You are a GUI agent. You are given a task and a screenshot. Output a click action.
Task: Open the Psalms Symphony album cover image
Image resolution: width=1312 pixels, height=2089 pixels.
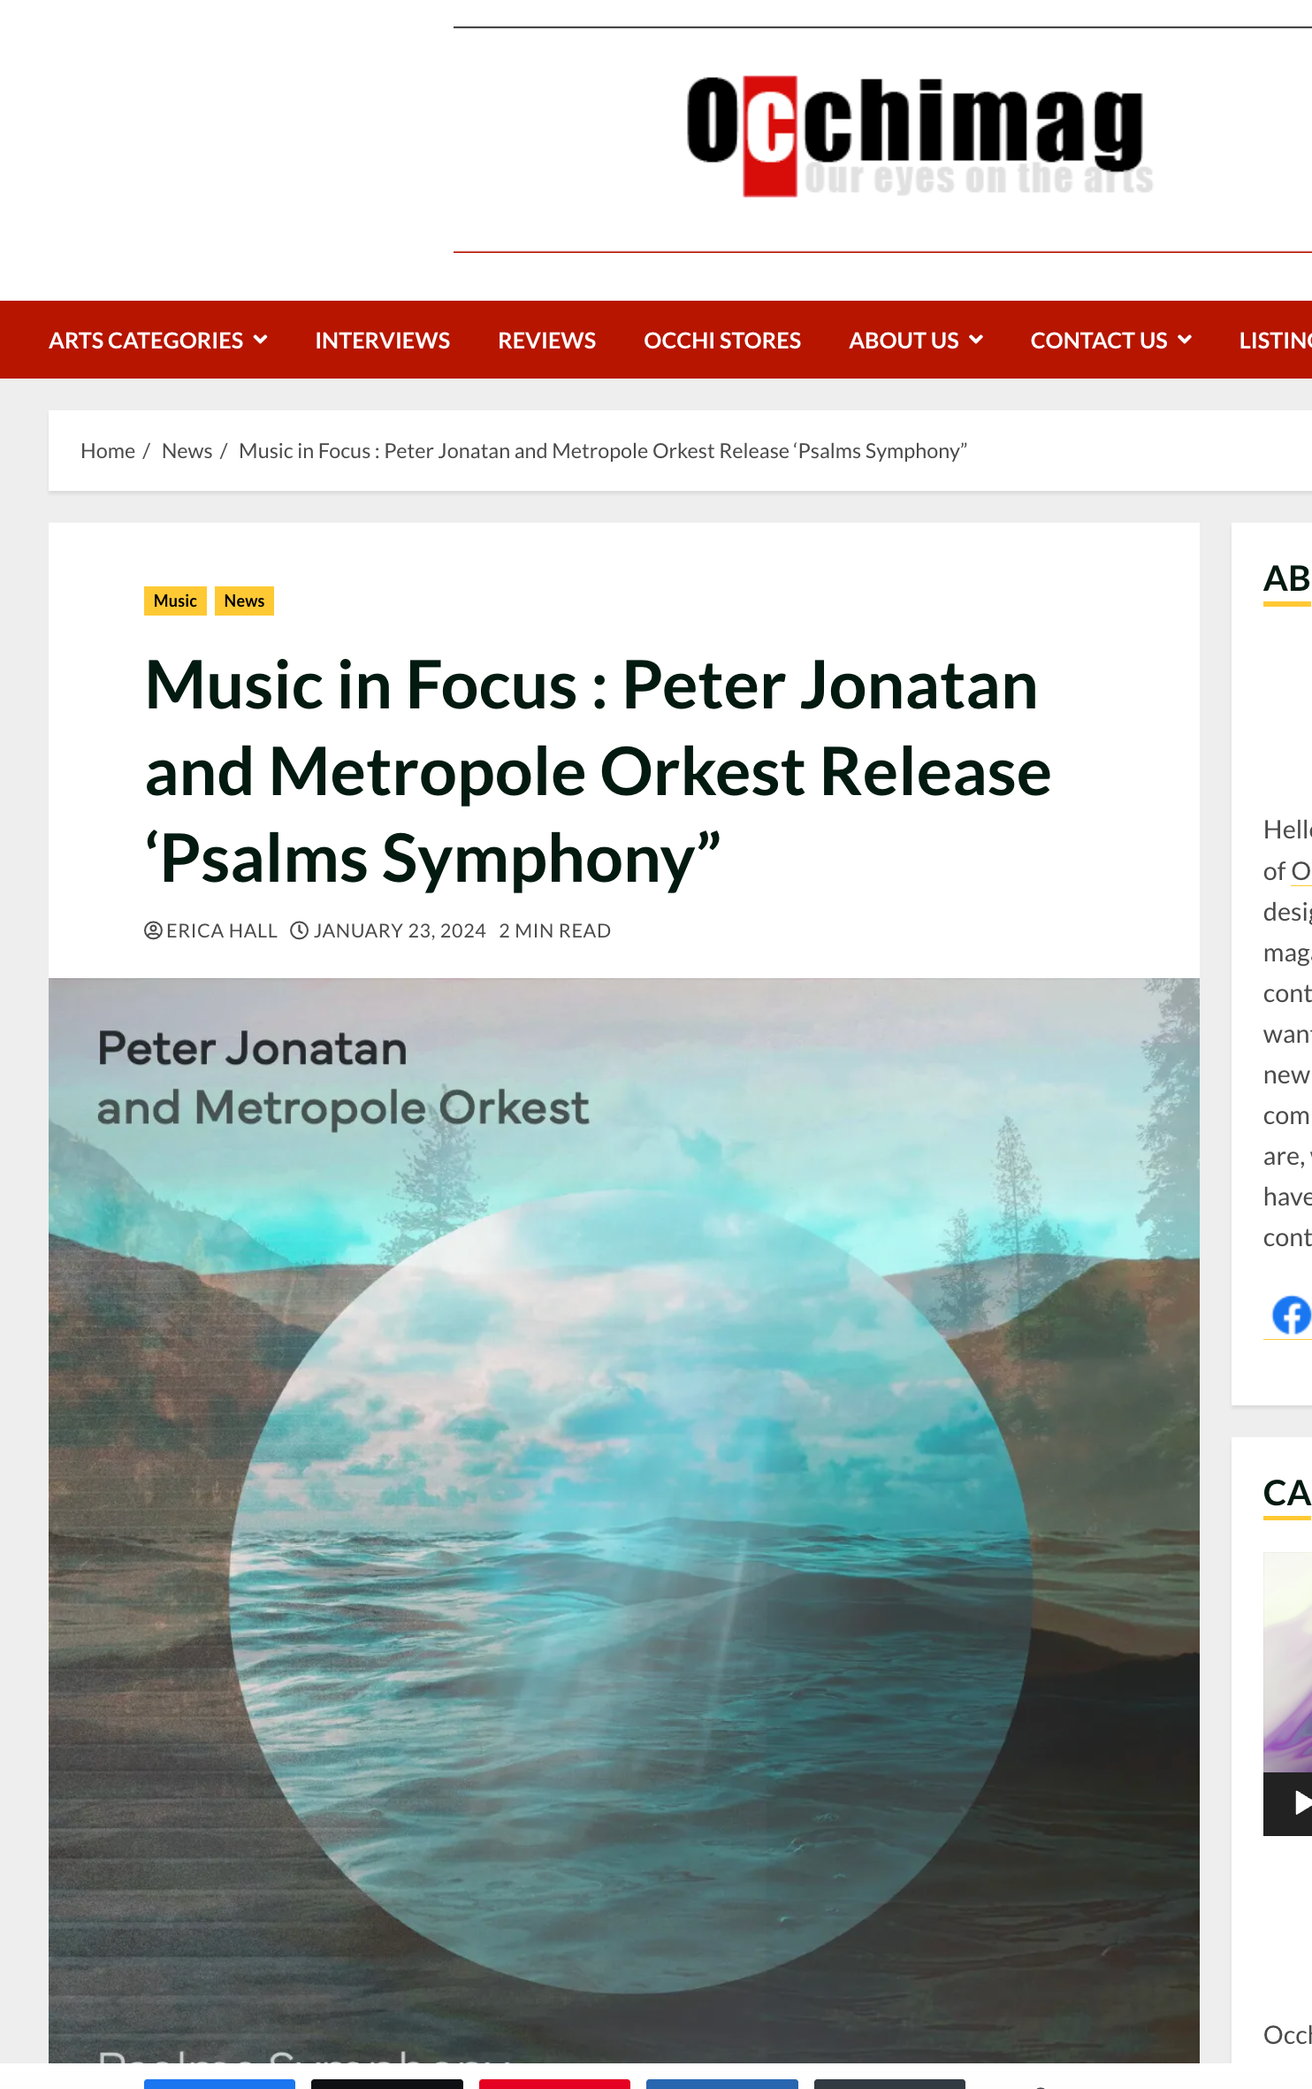pos(623,1521)
